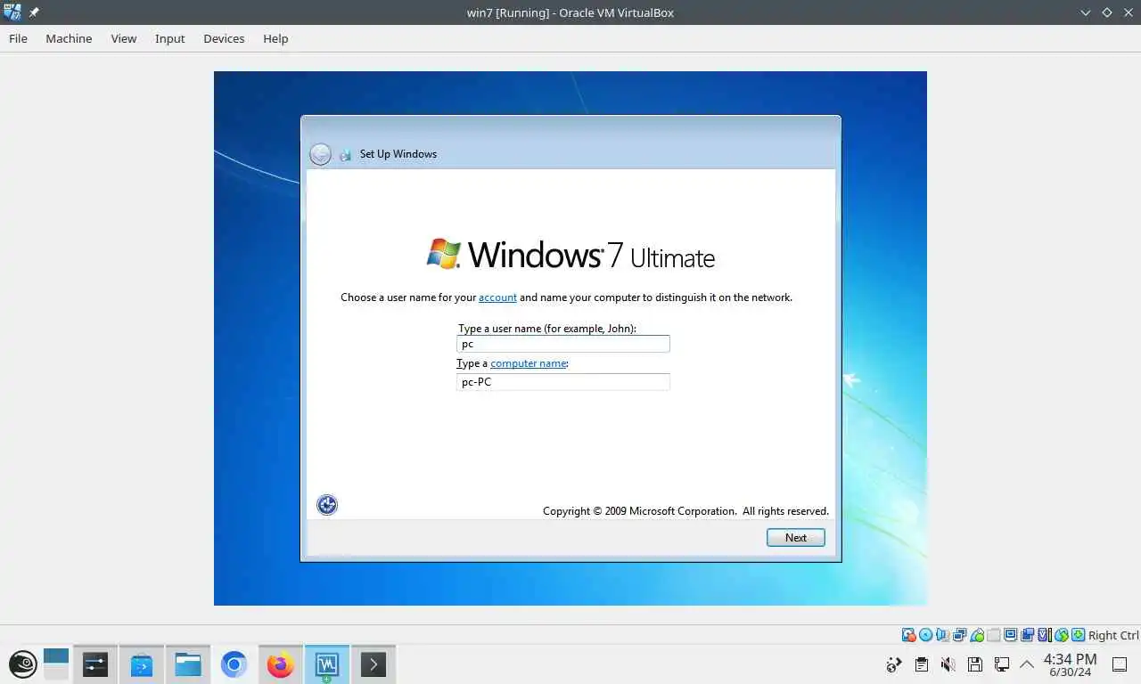Screen dimensions: 1141x684
Task: Open the virtual desktop pager in taskbar
Action: (x=56, y=664)
